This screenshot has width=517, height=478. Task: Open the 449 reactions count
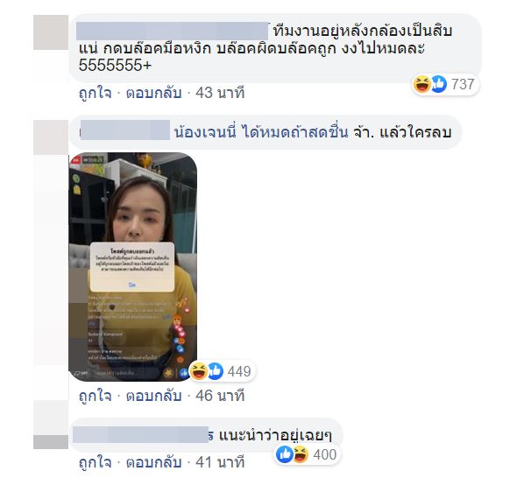click(x=239, y=371)
